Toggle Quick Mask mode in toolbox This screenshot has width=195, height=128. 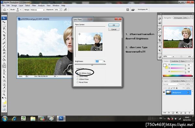4,106
